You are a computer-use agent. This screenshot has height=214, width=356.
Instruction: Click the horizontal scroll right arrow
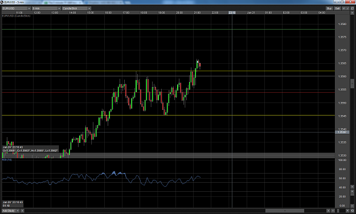coord(328,211)
